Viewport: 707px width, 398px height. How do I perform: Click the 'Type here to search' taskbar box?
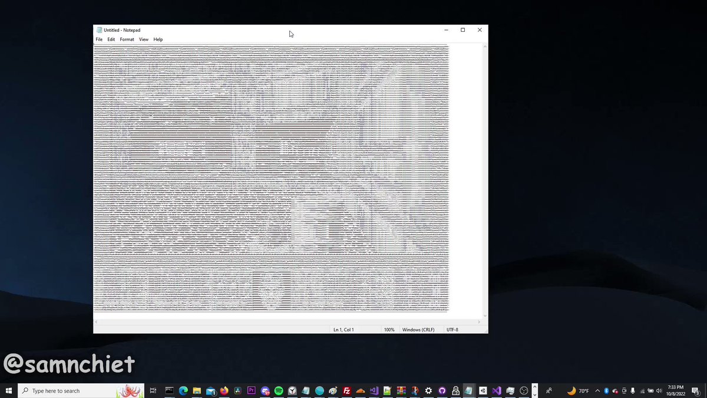click(x=81, y=390)
